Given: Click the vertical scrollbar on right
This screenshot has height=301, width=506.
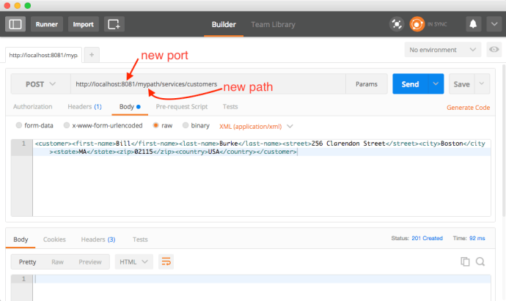Looking at the screenshot, I should coord(504,140).
